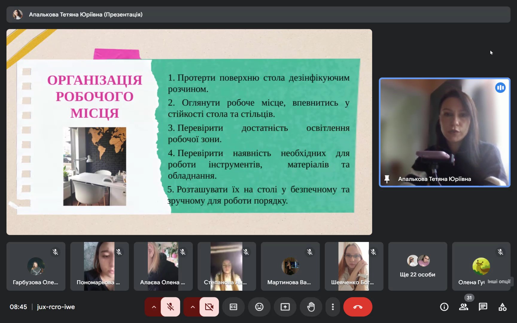Click Мартинова avatar picture

[290, 266]
